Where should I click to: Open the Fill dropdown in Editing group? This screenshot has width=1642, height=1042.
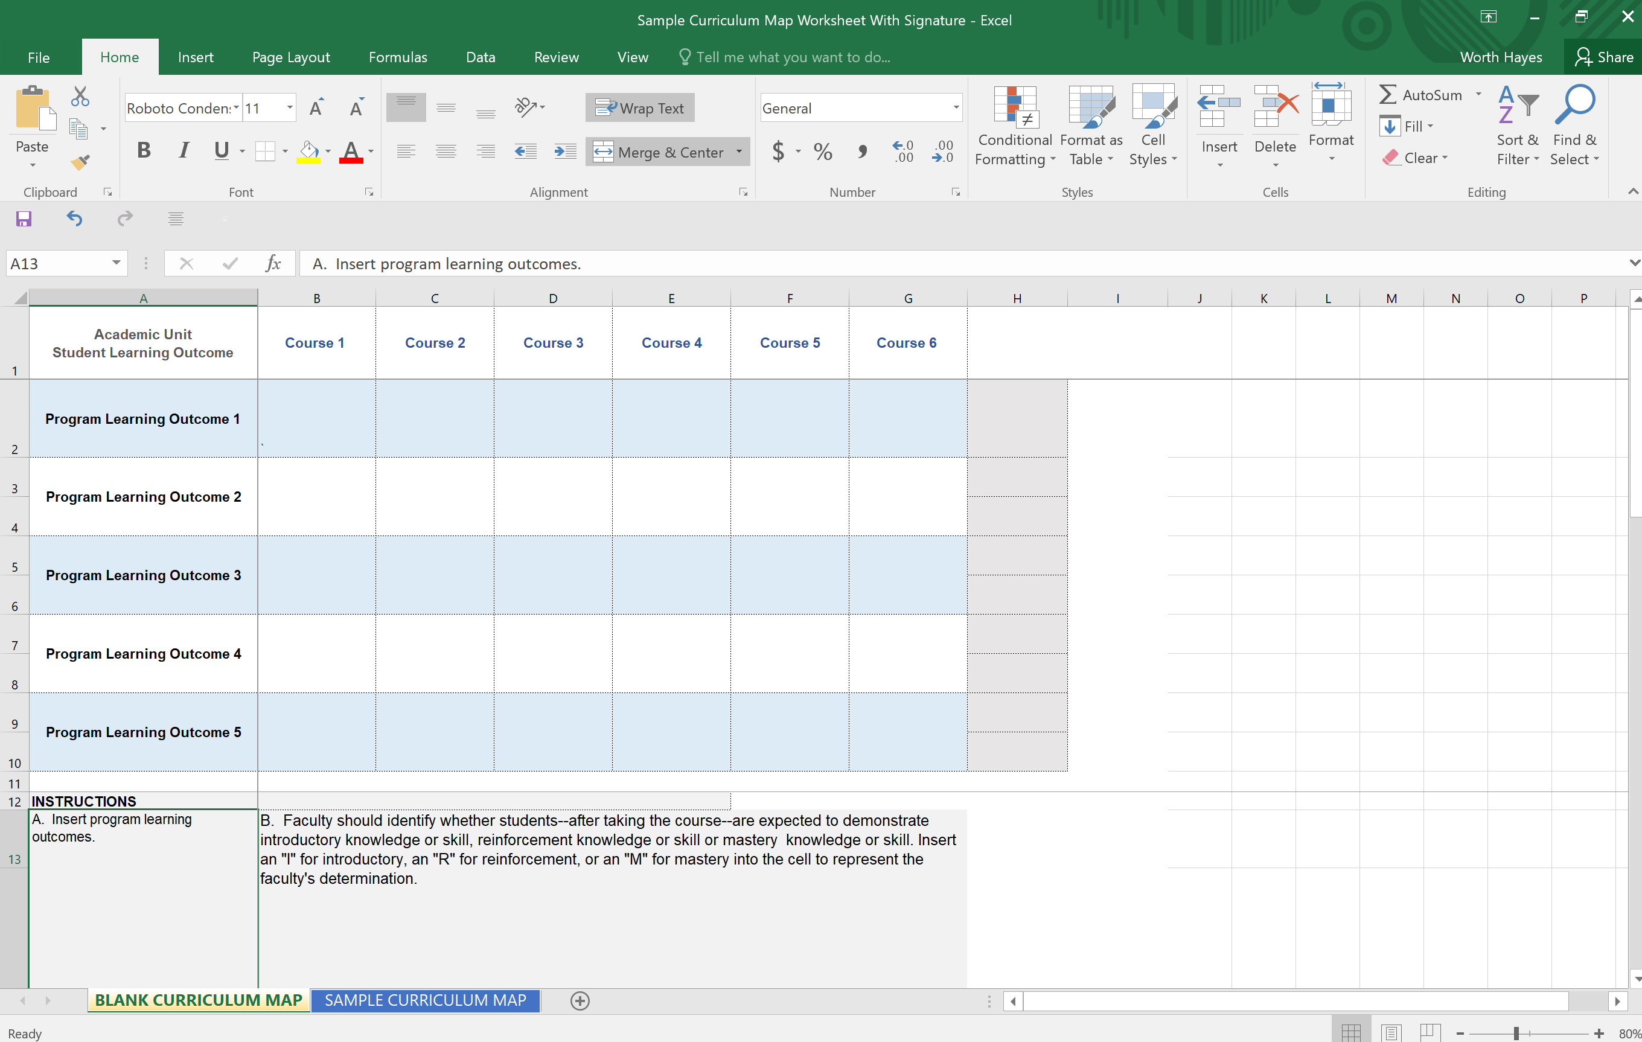1430,126
